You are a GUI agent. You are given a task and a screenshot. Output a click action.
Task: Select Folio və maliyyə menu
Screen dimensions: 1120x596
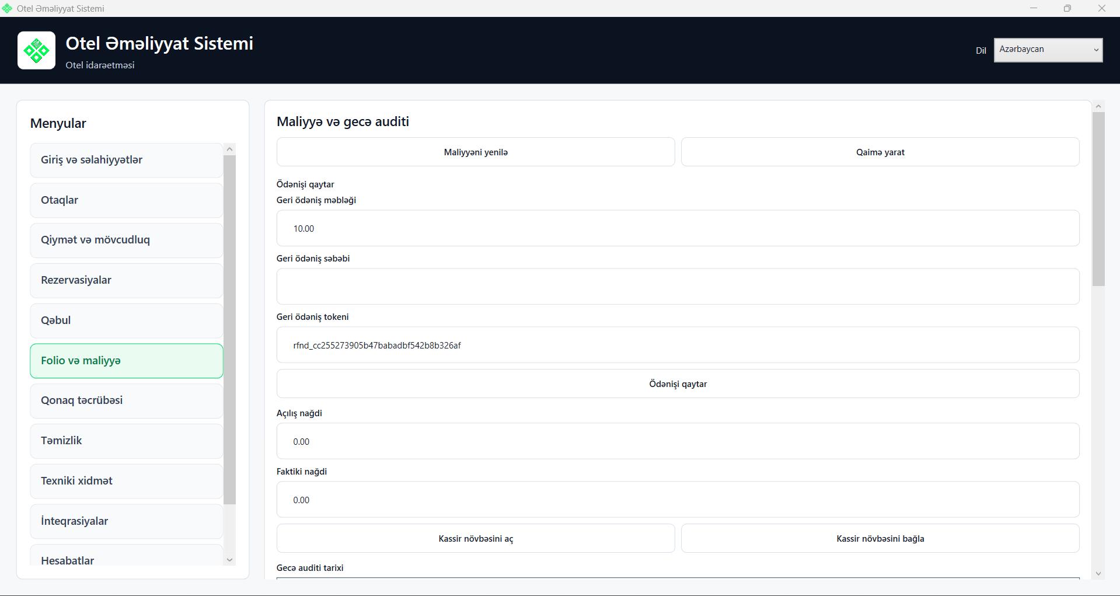coord(126,361)
